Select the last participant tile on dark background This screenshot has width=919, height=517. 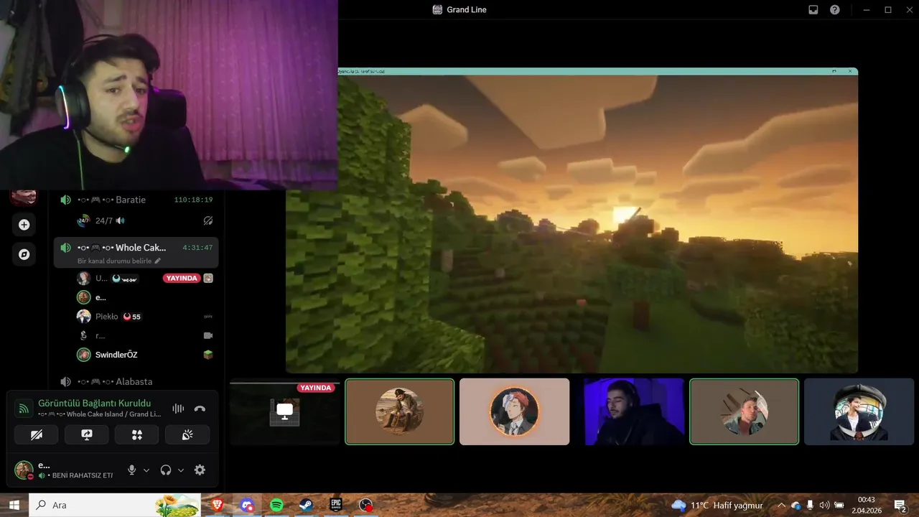click(859, 411)
